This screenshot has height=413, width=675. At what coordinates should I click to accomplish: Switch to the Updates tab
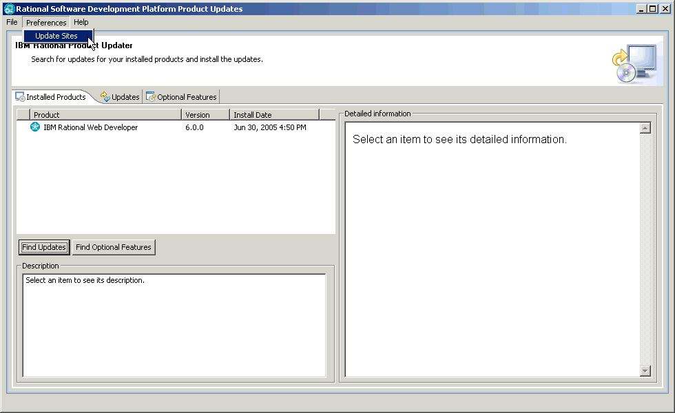click(120, 97)
